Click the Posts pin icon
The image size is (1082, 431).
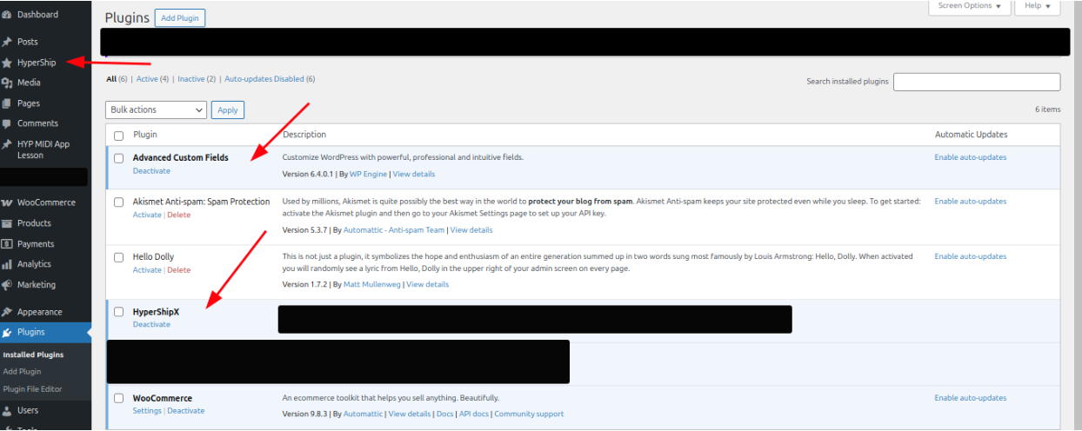[x=7, y=42]
